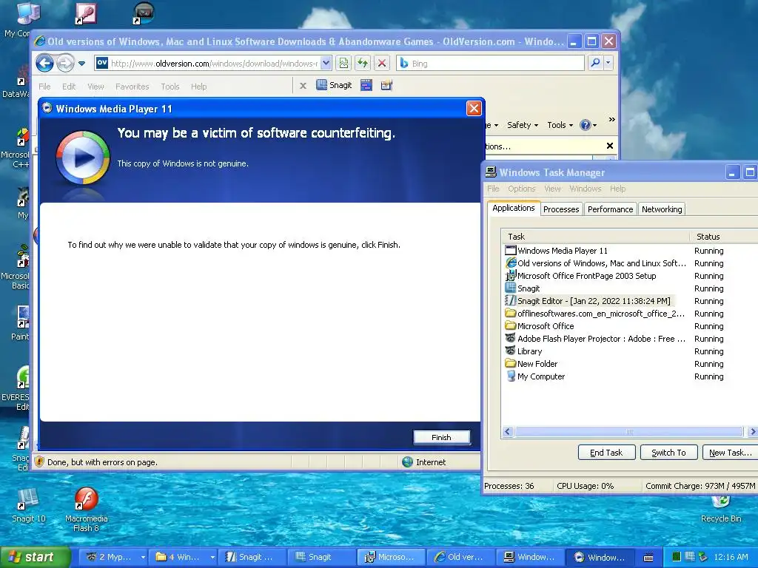Image resolution: width=758 pixels, height=568 pixels.
Task: Sort by the Status column header
Action: 723,236
